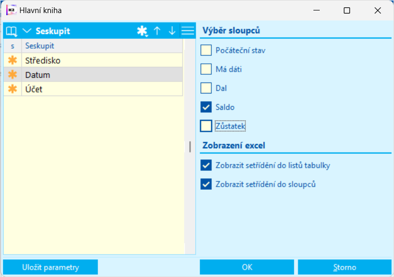Screen dimensions: 394x277
Task: Click the white asterisk toolbar icon
Action: [x=142, y=31]
